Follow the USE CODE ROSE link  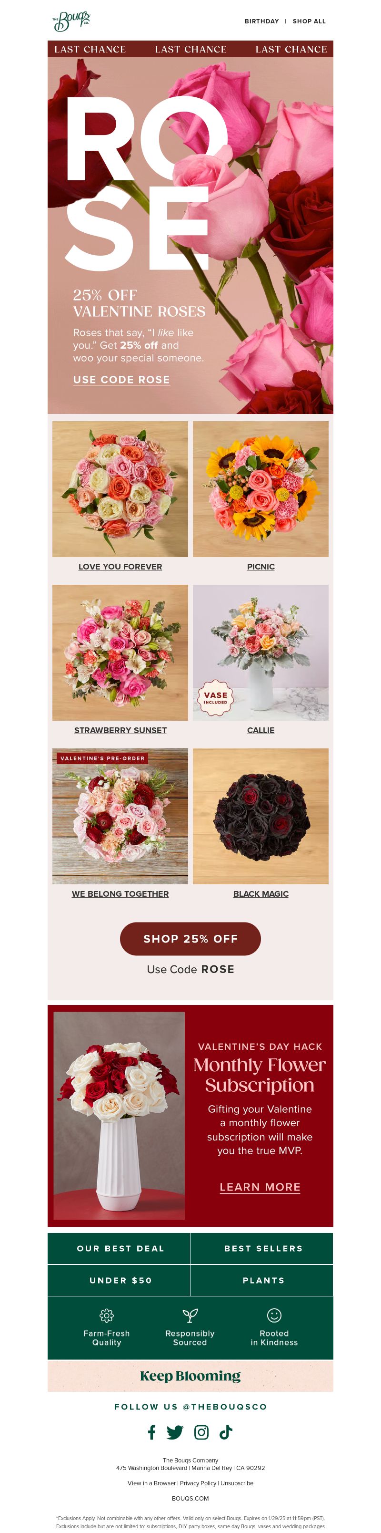121,380
